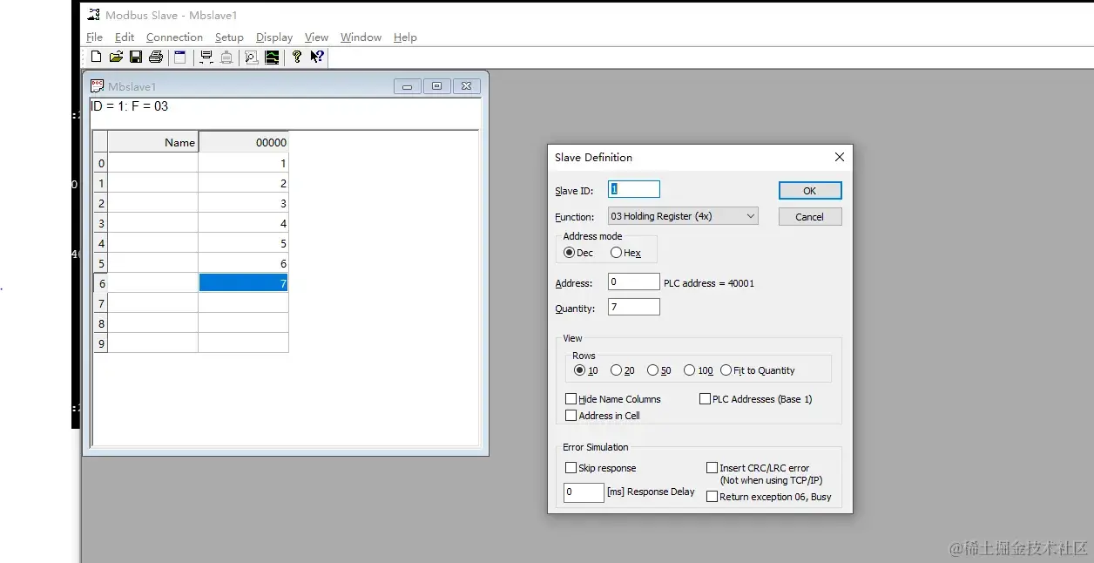
Task: Click the Disconnect toolbar icon
Action: click(226, 58)
